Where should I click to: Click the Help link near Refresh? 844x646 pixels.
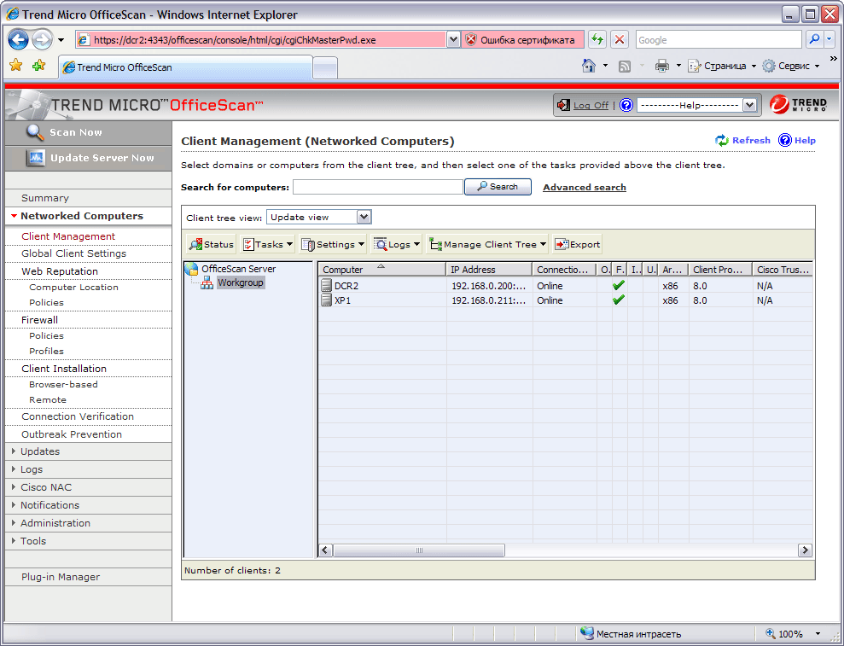805,141
